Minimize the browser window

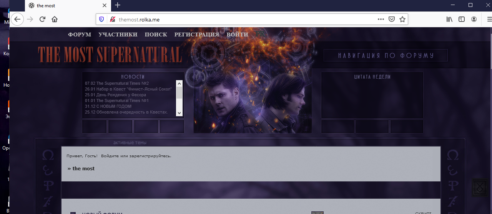click(x=453, y=5)
